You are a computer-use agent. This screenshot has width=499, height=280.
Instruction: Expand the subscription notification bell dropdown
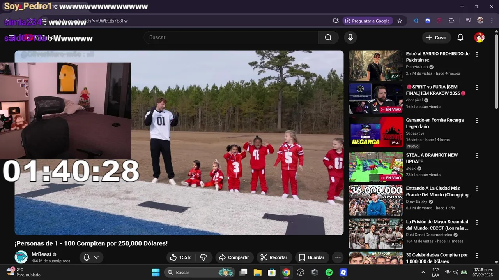tap(92, 257)
